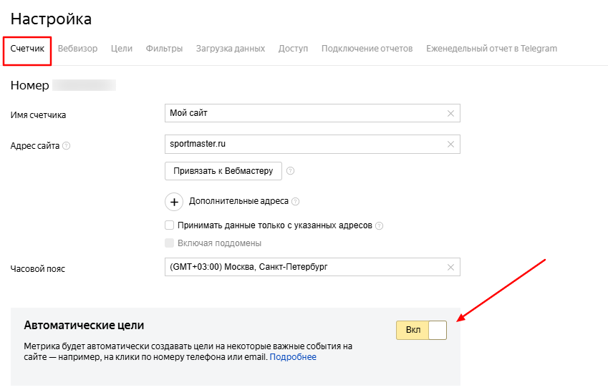This screenshot has width=608, height=390.
Task: Click the Имя счетчика input field
Action: coord(304,113)
